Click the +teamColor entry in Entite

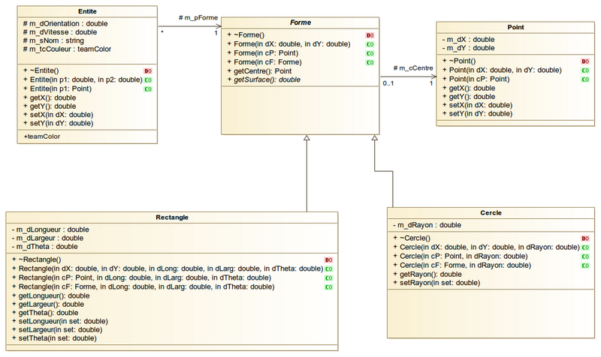tap(42, 136)
